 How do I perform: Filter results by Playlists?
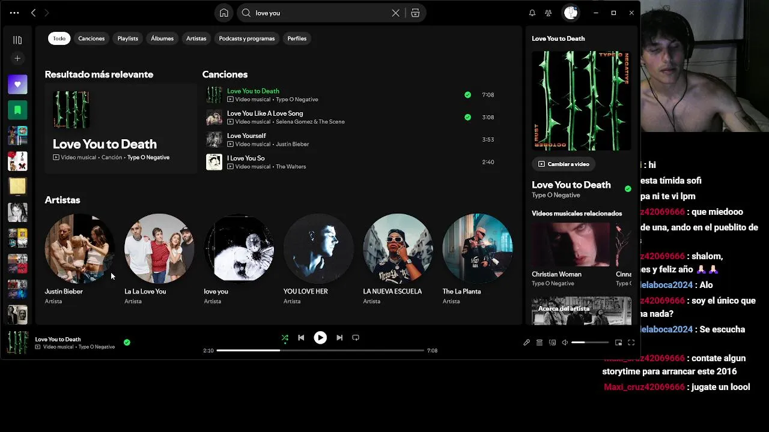coord(127,38)
